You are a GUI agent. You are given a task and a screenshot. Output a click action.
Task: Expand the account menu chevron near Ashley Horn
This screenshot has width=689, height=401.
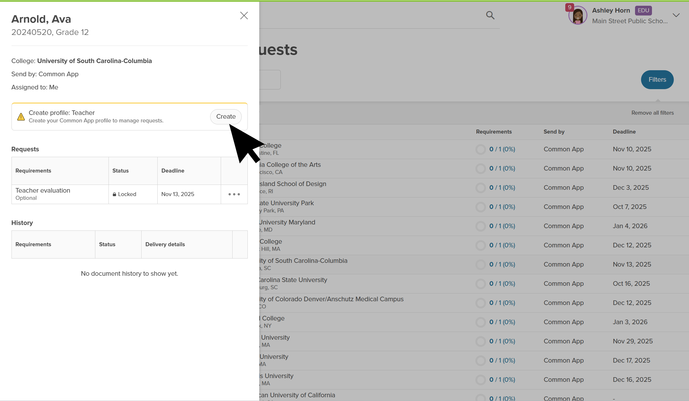(676, 15)
